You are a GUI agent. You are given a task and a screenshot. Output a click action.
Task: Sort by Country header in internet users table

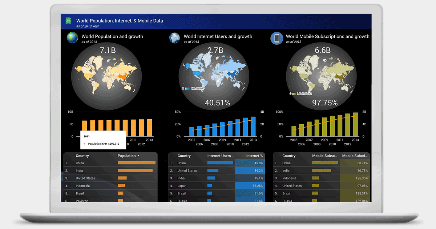184,156
